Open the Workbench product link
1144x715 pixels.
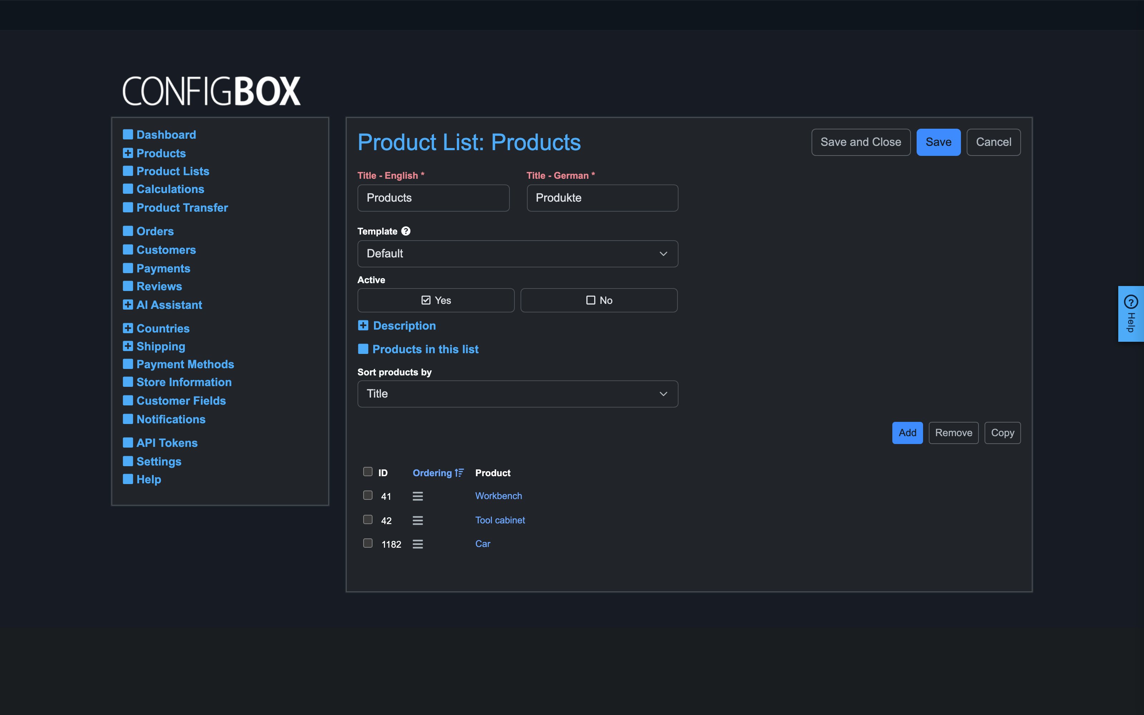(499, 495)
